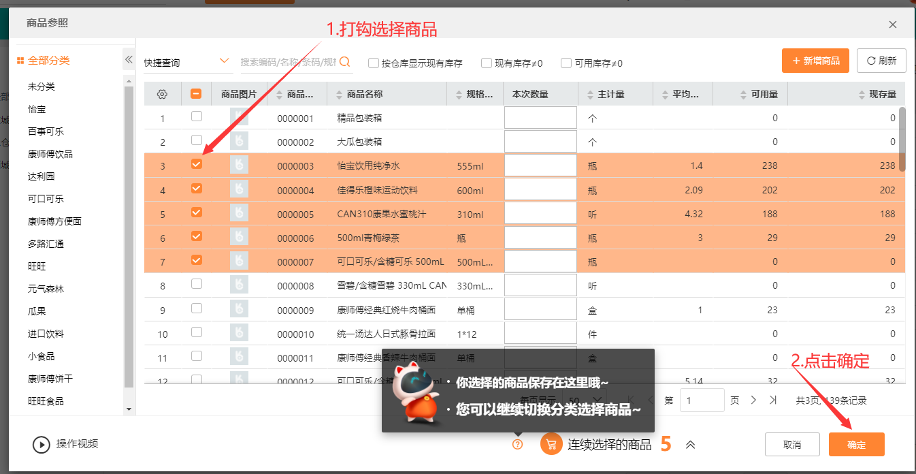
Task: Play the 操作视频 tutorial video icon
Action: point(42,444)
